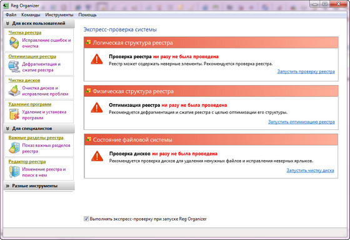The width and height of the screenshot is (350, 240).
Task: Click Состояние файловой системы header bar
Action: click(211, 140)
